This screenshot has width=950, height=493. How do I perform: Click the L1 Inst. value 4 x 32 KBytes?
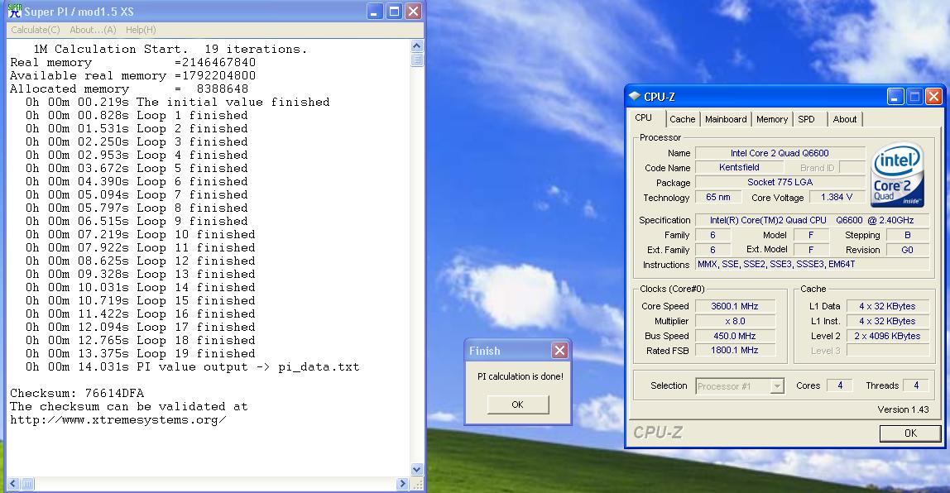click(888, 321)
